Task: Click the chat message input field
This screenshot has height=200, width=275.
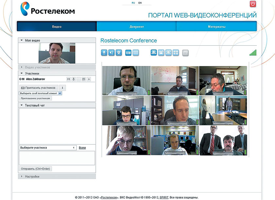Action: (57, 158)
